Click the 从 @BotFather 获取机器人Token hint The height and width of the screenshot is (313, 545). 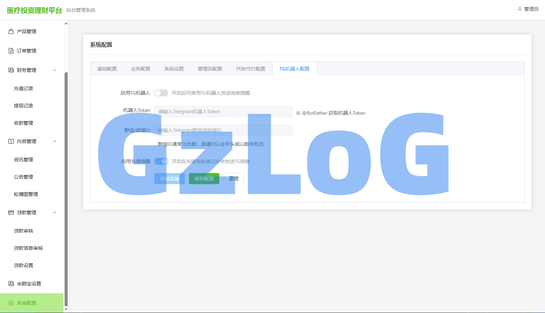[x=331, y=113]
